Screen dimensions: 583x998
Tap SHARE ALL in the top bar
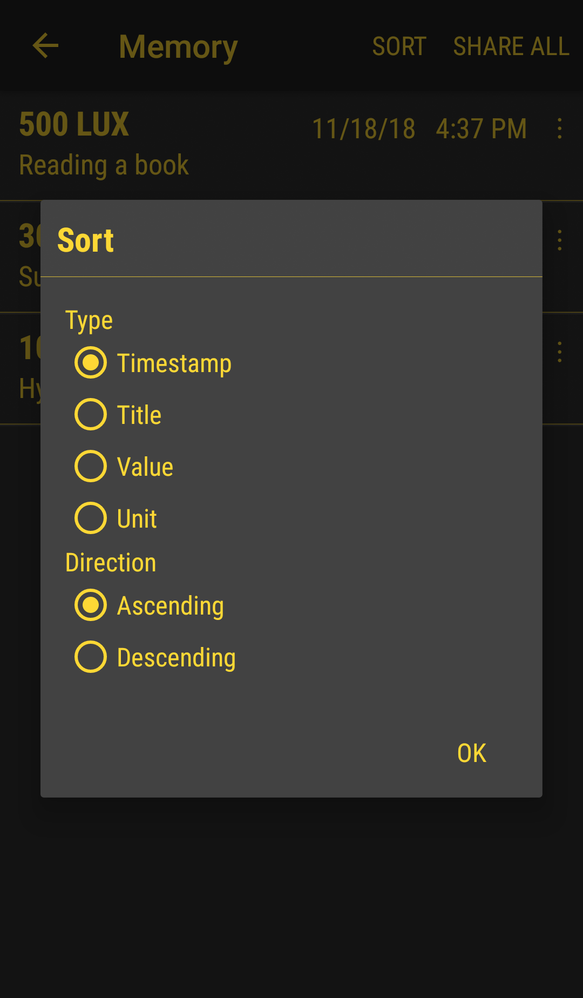tap(511, 46)
